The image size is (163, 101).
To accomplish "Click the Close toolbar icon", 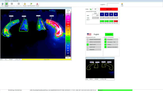I will coord(3,4).
